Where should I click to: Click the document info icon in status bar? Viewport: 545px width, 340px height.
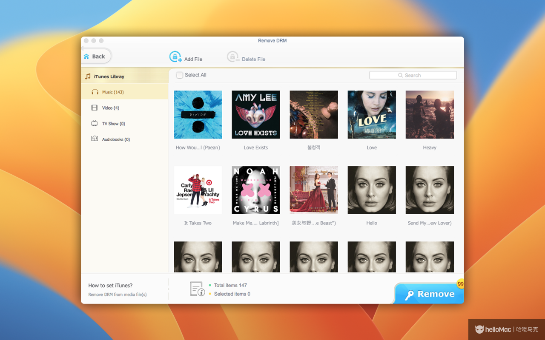tap(197, 289)
